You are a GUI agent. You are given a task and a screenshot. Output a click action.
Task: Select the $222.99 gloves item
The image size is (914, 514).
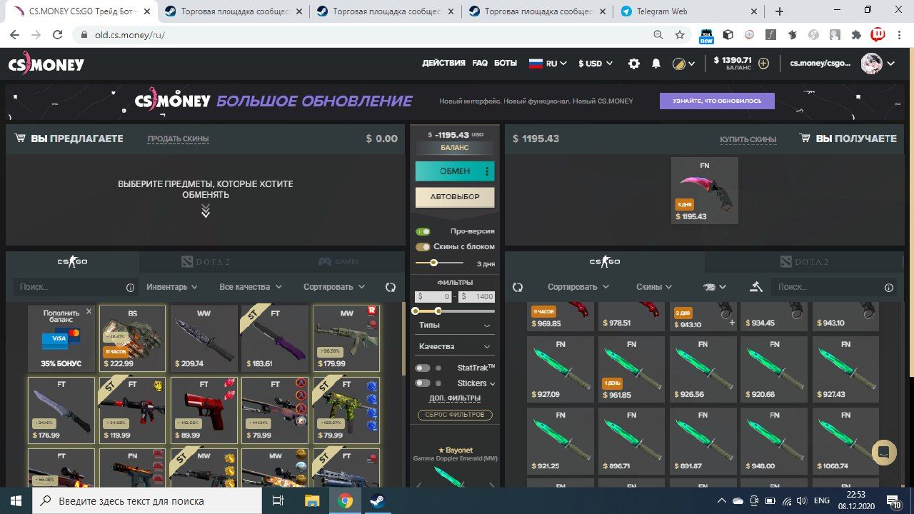click(132, 338)
